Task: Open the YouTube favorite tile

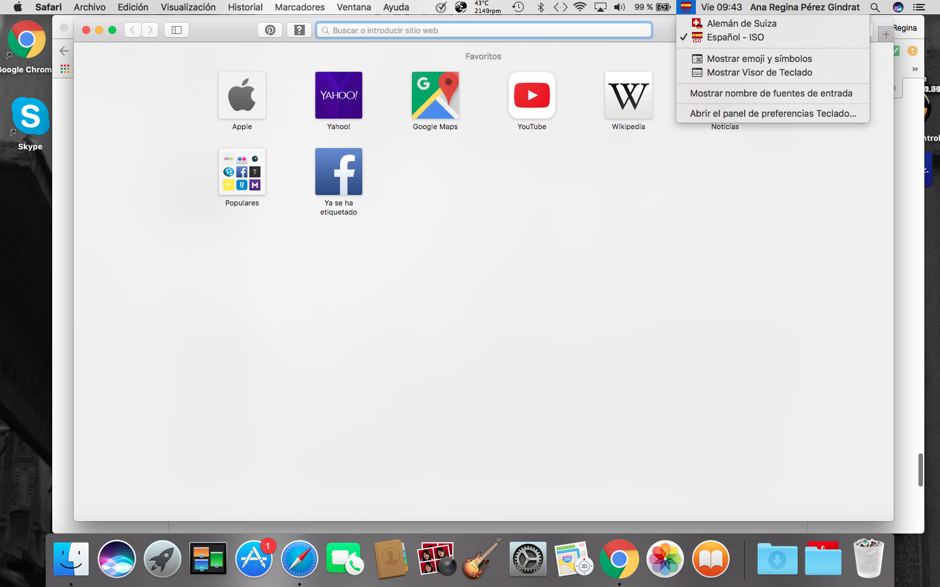Action: coord(532,95)
